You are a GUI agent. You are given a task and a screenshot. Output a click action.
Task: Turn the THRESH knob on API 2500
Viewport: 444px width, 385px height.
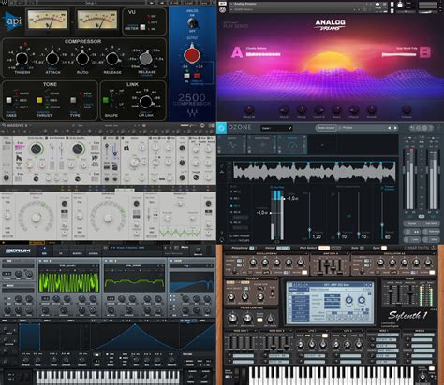(22, 59)
